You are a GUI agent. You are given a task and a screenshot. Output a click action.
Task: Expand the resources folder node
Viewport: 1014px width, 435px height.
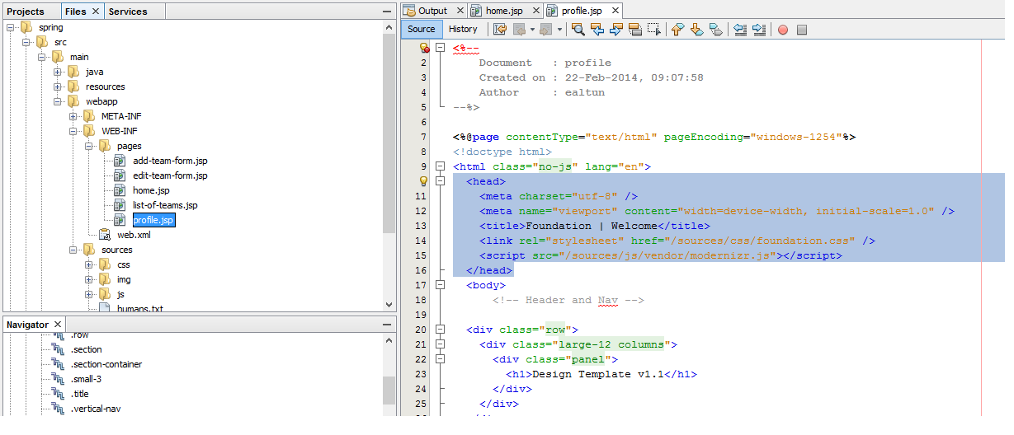click(x=59, y=87)
